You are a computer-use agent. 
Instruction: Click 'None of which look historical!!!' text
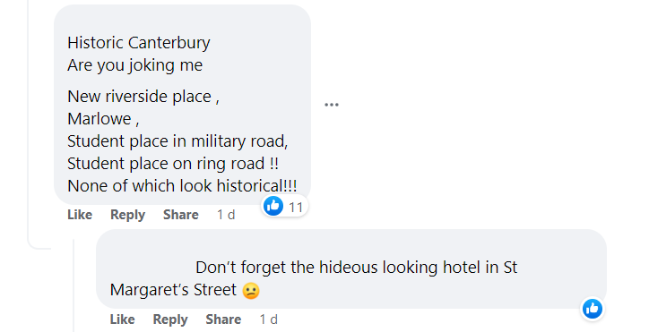coord(182,185)
